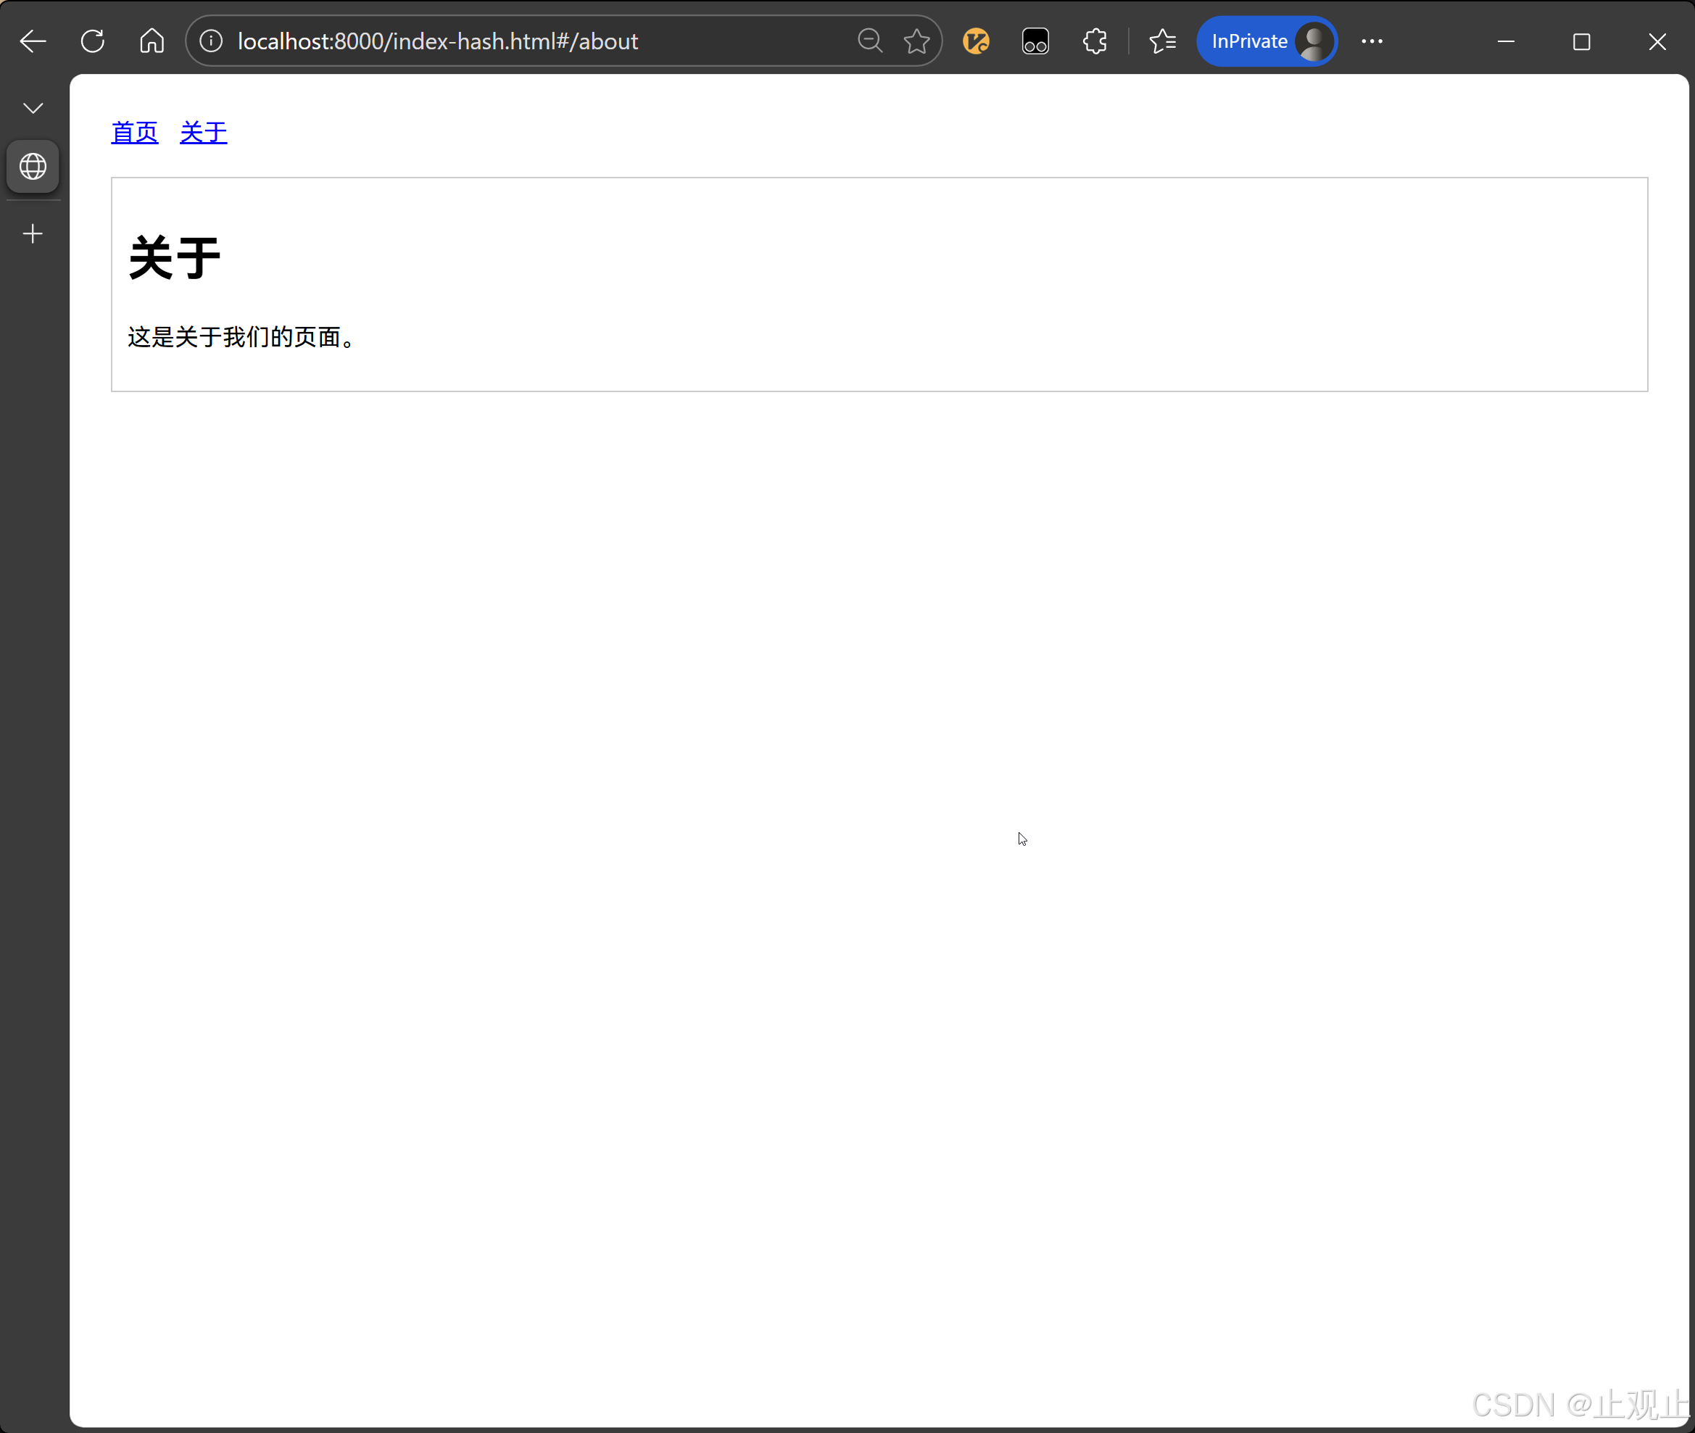Screen dimensions: 1695x1433
Task: Open the 首页 link
Action: (x=134, y=133)
